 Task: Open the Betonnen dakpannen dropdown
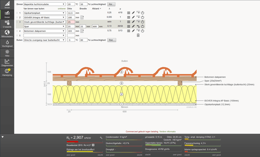pos(45,31)
